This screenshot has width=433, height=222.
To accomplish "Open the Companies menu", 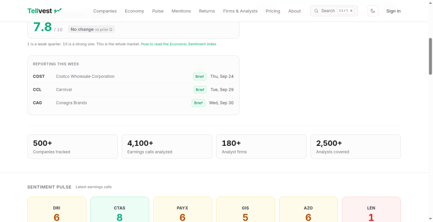I will pyautogui.click(x=105, y=11).
